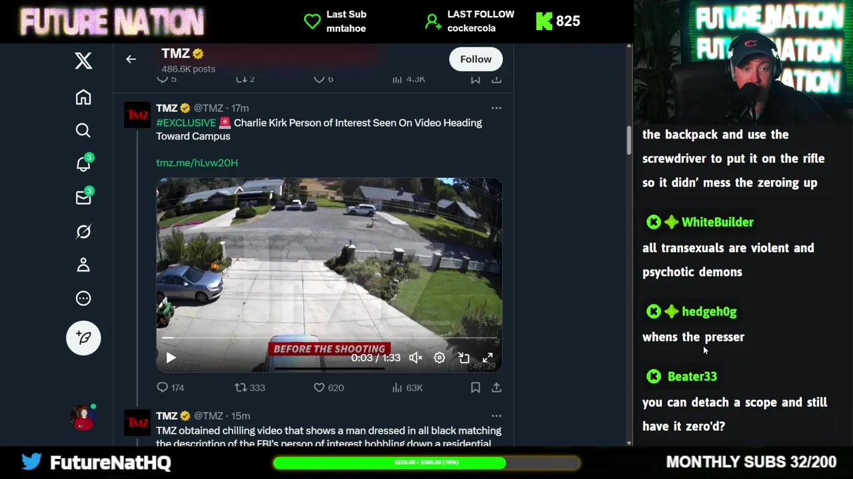The image size is (853, 479).
Task: Go to Home in X sidebar
Action: pos(83,97)
